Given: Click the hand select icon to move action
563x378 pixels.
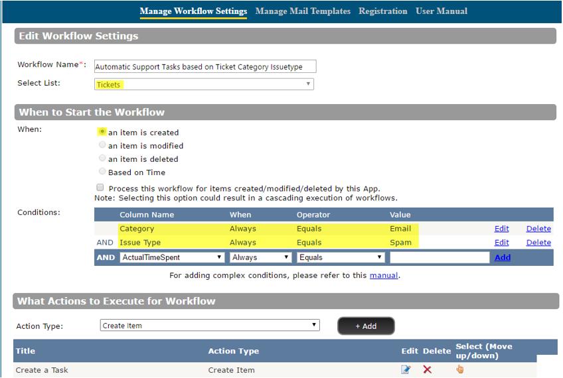Looking at the screenshot, I should tap(459, 369).
